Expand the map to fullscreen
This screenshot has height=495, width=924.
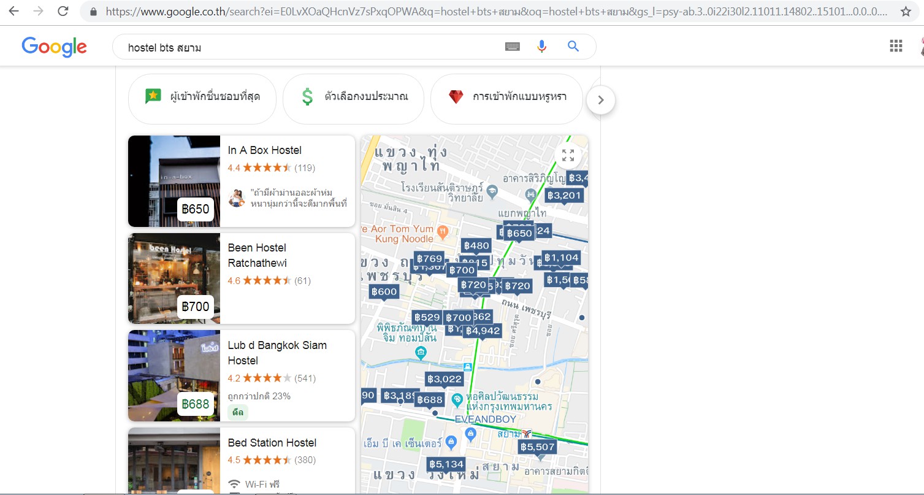pos(568,155)
